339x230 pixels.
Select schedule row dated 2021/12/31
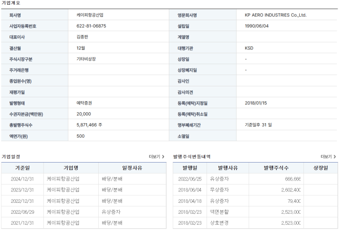coord(84,223)
